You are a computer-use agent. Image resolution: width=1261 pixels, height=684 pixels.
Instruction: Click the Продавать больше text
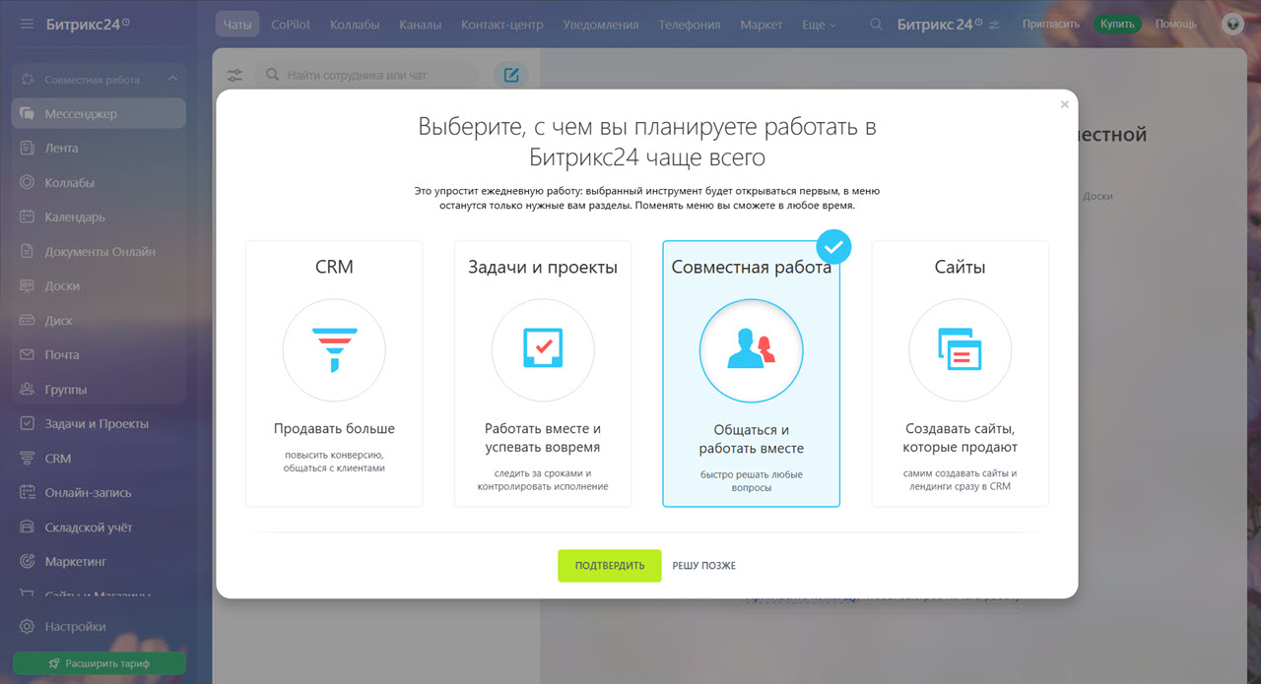334,429
